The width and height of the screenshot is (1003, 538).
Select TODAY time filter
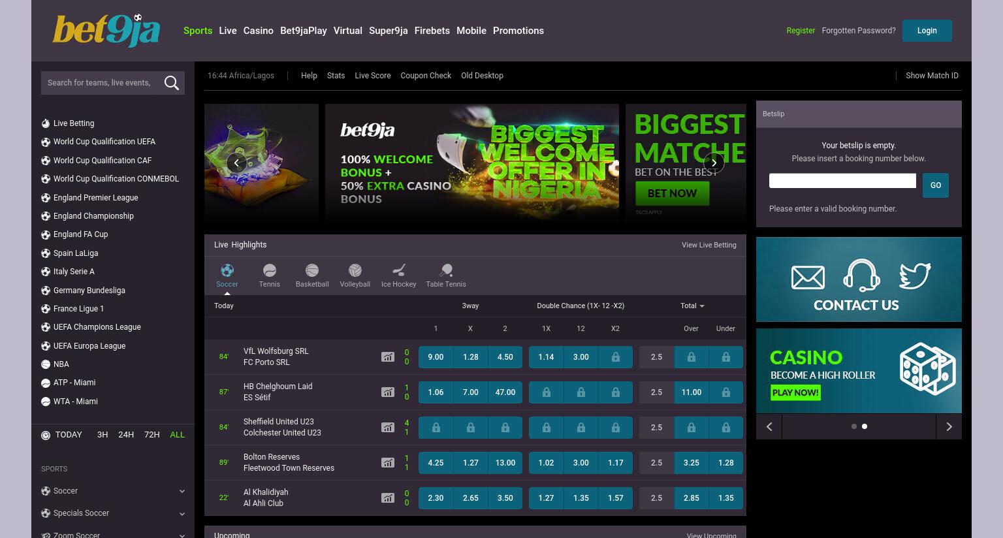click(x=69, y=435)
